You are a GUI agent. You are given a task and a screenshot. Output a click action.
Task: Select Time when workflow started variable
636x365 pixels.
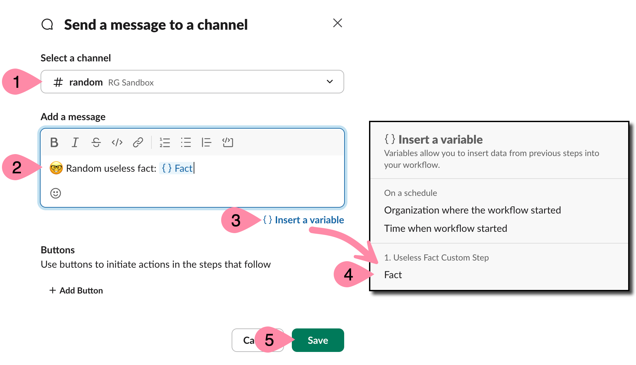(446, 229)
